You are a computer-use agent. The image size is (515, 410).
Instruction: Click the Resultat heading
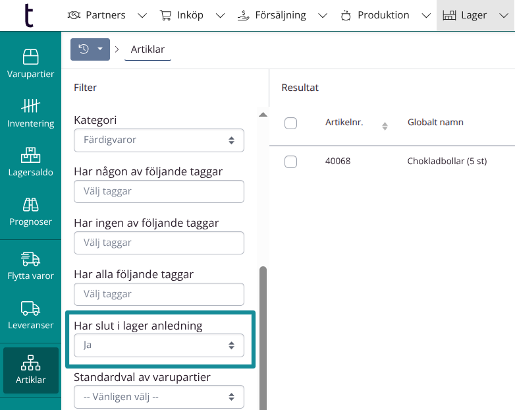(300, 88)
